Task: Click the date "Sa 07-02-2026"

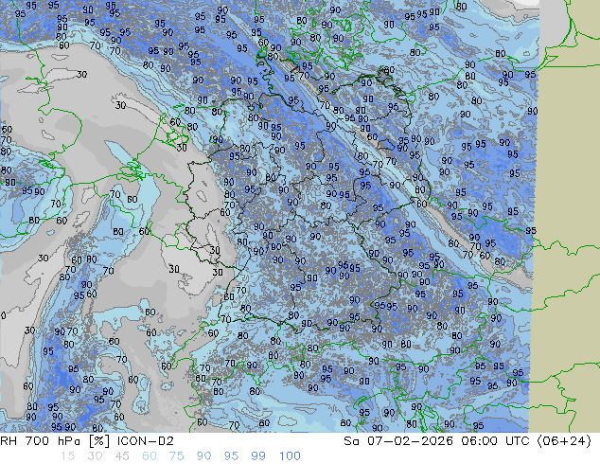Action: tap(398, 441)
